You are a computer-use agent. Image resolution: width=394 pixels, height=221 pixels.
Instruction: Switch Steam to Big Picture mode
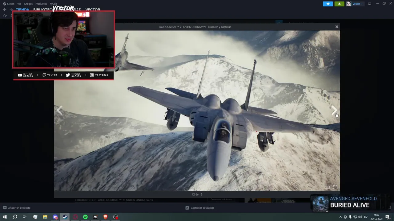(x=370, y=4)
